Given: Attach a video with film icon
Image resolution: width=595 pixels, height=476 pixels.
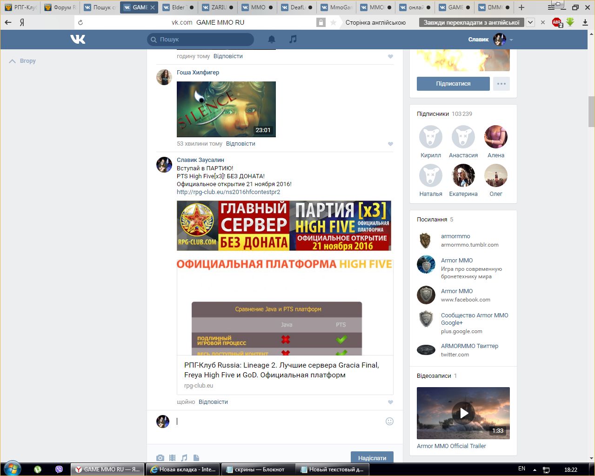Looking at the screenshot, I should click(x=173, y=458).
